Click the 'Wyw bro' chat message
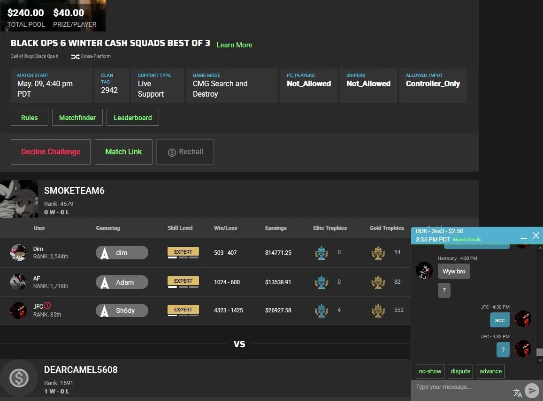The height and width of the screenshot is (401, 543). (454, 272)
